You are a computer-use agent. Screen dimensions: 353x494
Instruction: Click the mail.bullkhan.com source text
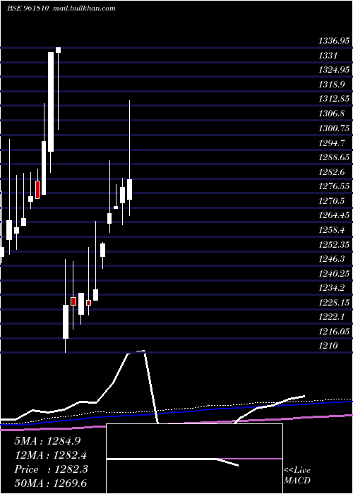[x=84, y=8]
